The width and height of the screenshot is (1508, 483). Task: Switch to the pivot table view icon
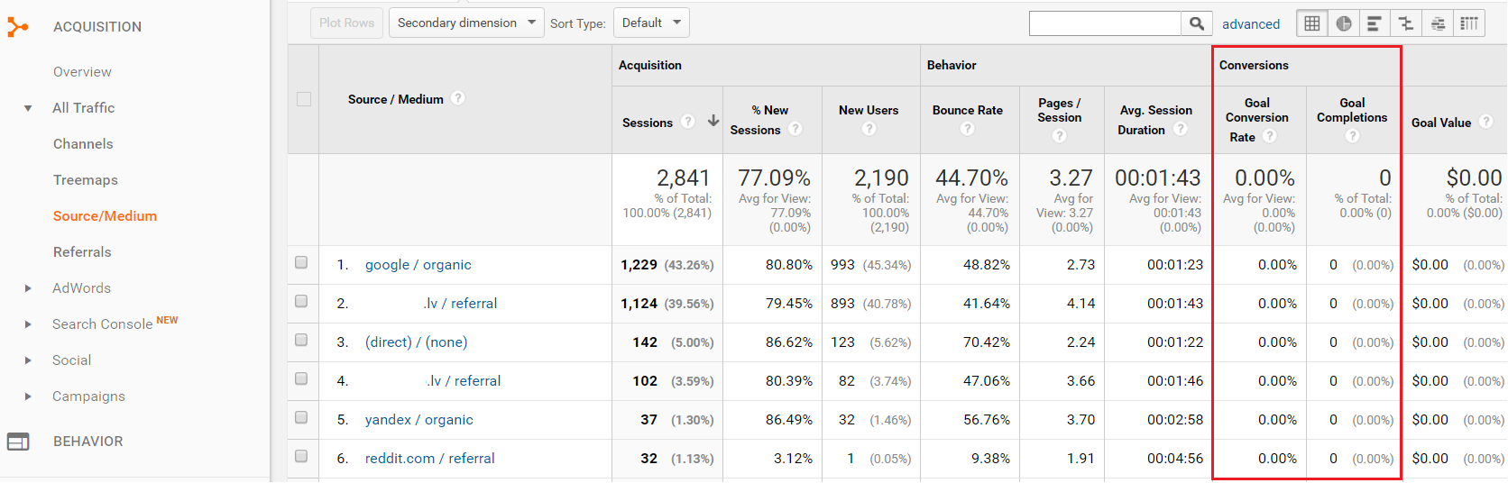coord(1469,23)
